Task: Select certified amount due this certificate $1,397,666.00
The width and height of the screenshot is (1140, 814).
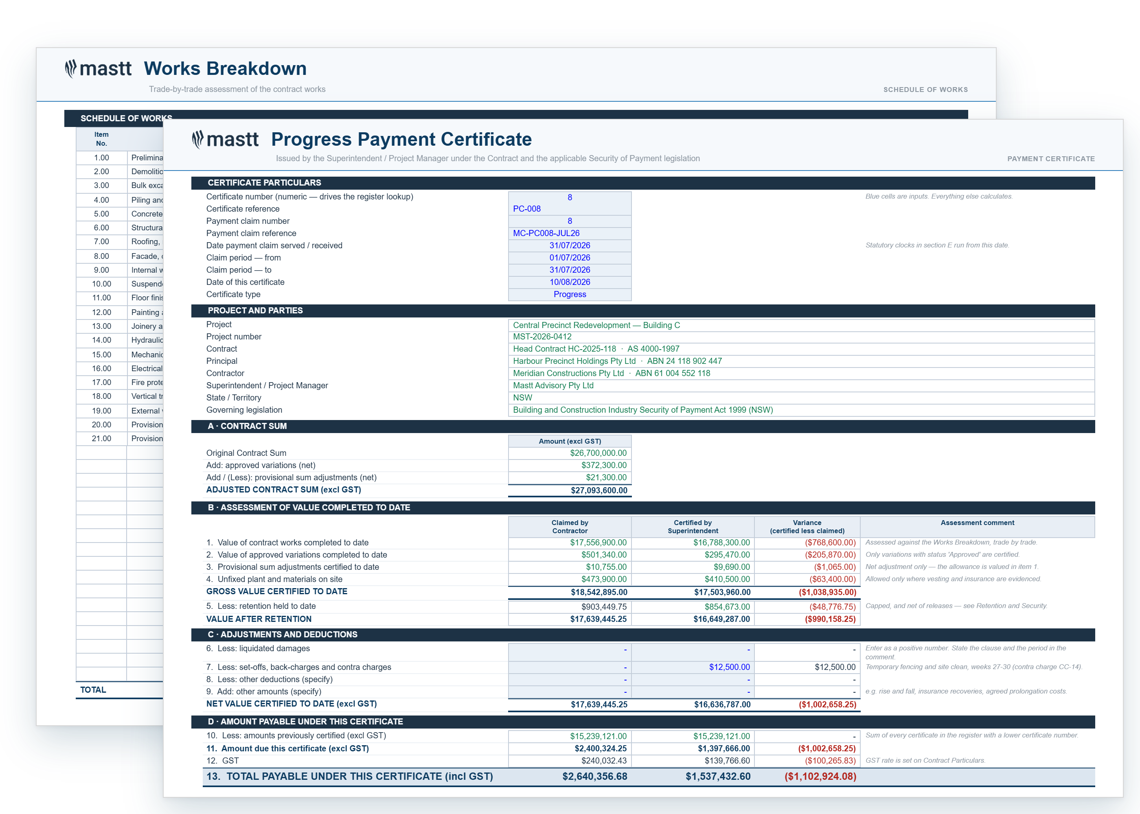Action: 693,749
